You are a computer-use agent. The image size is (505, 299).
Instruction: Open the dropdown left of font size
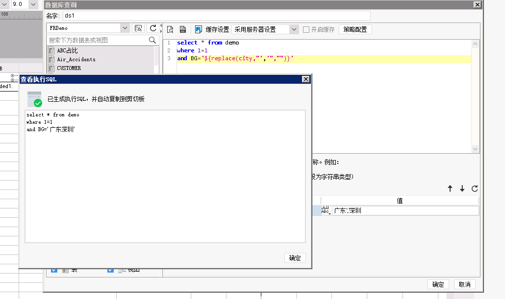pos(4,4)
